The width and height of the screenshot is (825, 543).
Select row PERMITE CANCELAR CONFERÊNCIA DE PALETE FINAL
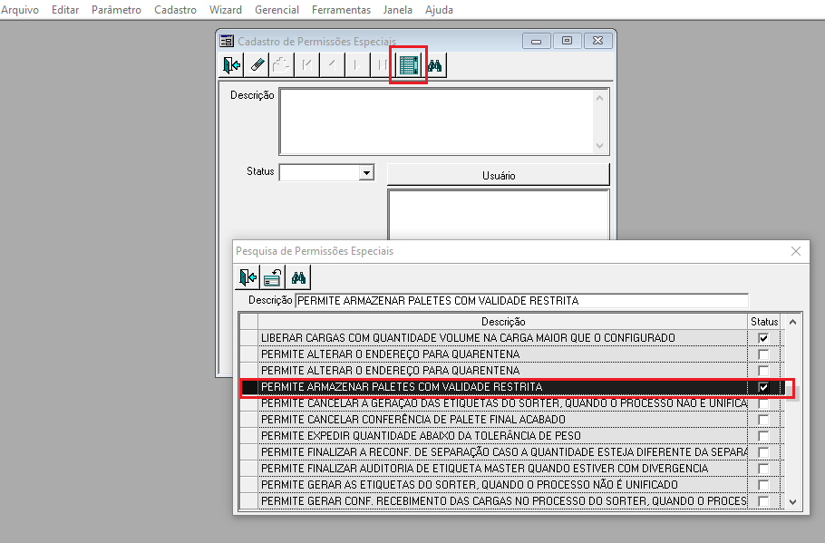pyautogui.click(x=502, y=420)
